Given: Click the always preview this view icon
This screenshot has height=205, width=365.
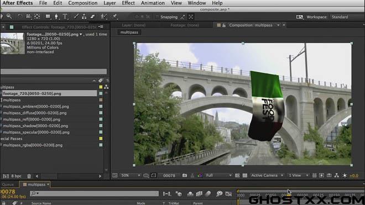Looking at the screenshot, I should pyautogui.click(x=115, y=176).
